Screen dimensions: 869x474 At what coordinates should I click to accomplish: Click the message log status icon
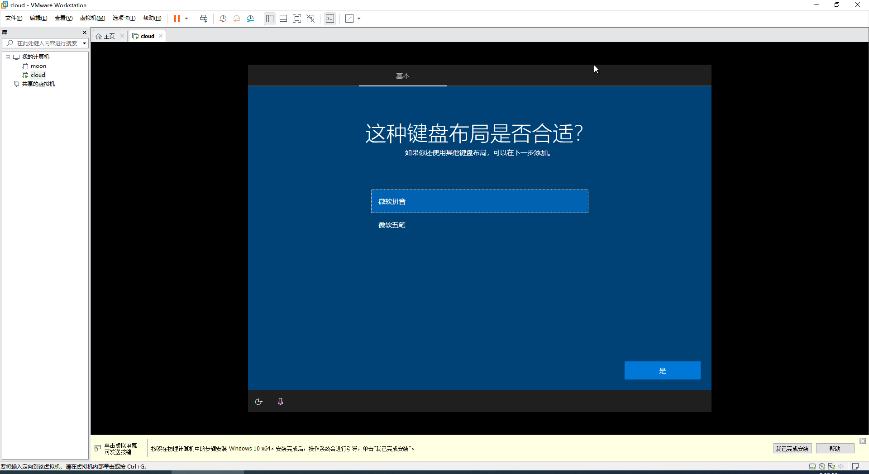coord(855,466)
